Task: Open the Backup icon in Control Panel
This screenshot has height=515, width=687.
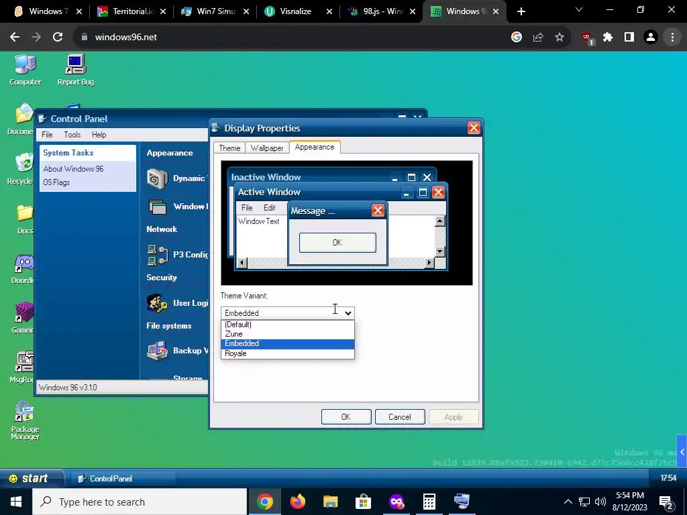Action: (157, 351)
